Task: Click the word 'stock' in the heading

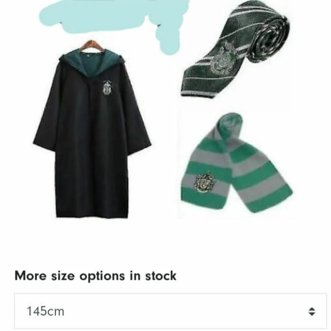Action: (x=161, y=276)
